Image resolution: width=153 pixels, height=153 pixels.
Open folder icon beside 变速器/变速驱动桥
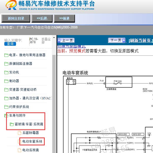tap(6, 89)
